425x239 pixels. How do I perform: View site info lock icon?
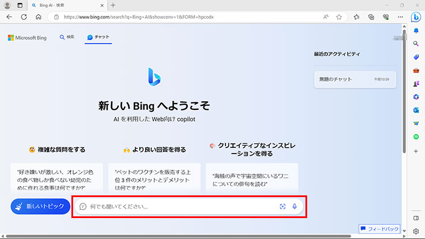(x=56, y=17)
